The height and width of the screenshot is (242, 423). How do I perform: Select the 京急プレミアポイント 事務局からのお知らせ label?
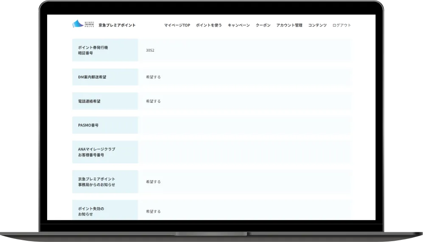97,182
